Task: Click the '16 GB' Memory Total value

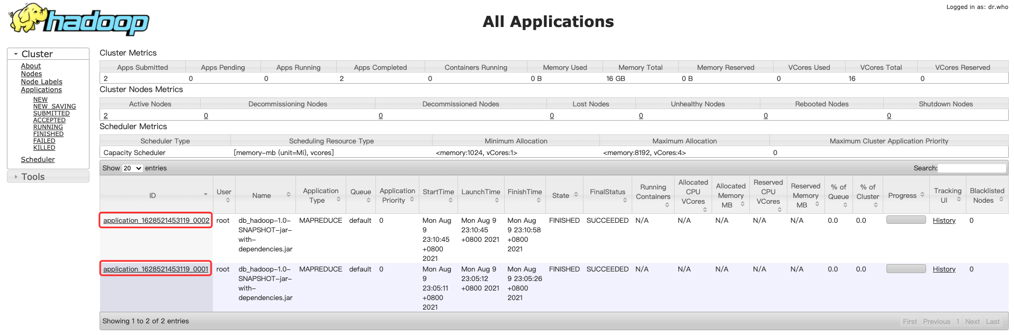Action: [616, 79]
